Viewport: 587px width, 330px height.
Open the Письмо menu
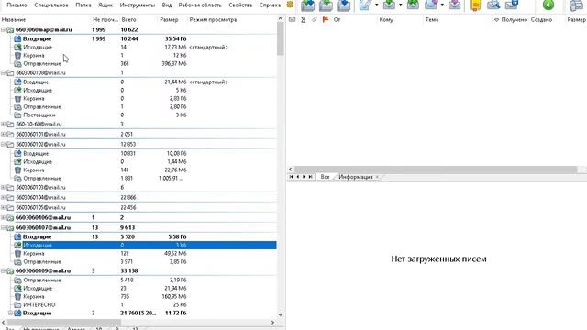(x=17, y=5)
